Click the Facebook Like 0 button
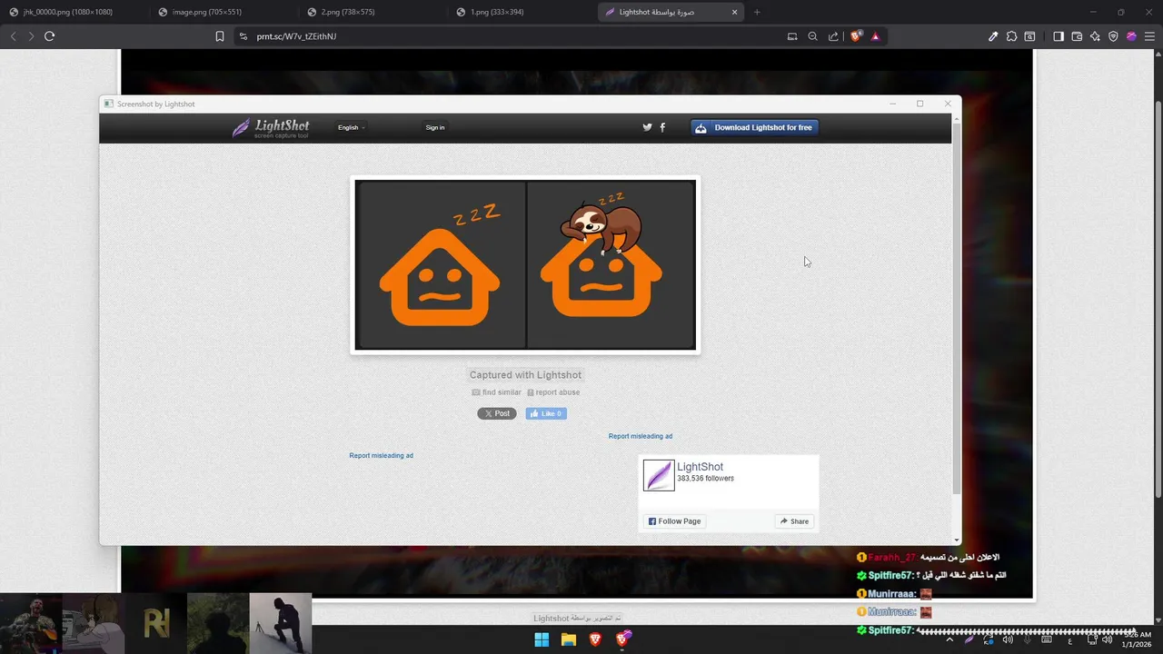Screen dimensions: 1163x654 546,413
